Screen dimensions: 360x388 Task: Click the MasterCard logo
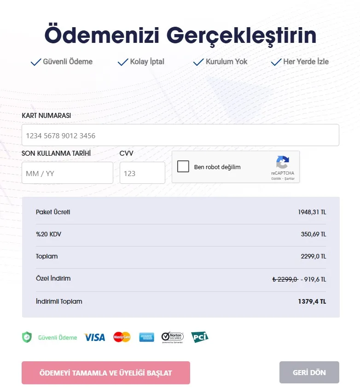point(122,337)
